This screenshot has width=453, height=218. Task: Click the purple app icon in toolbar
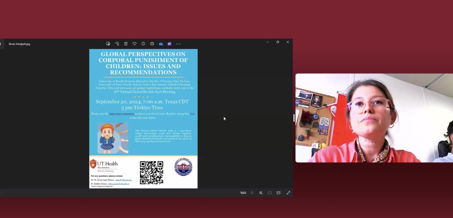click(169, 44)
